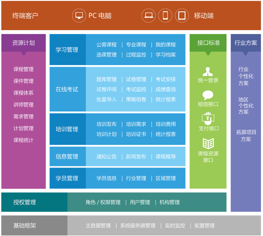
Task: Click 角色 / 权限管理 in 授权管理
Action: coord(103,202)
